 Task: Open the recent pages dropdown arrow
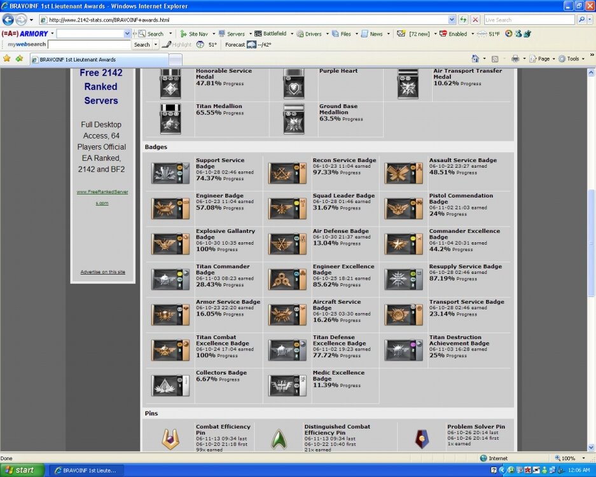31,20
